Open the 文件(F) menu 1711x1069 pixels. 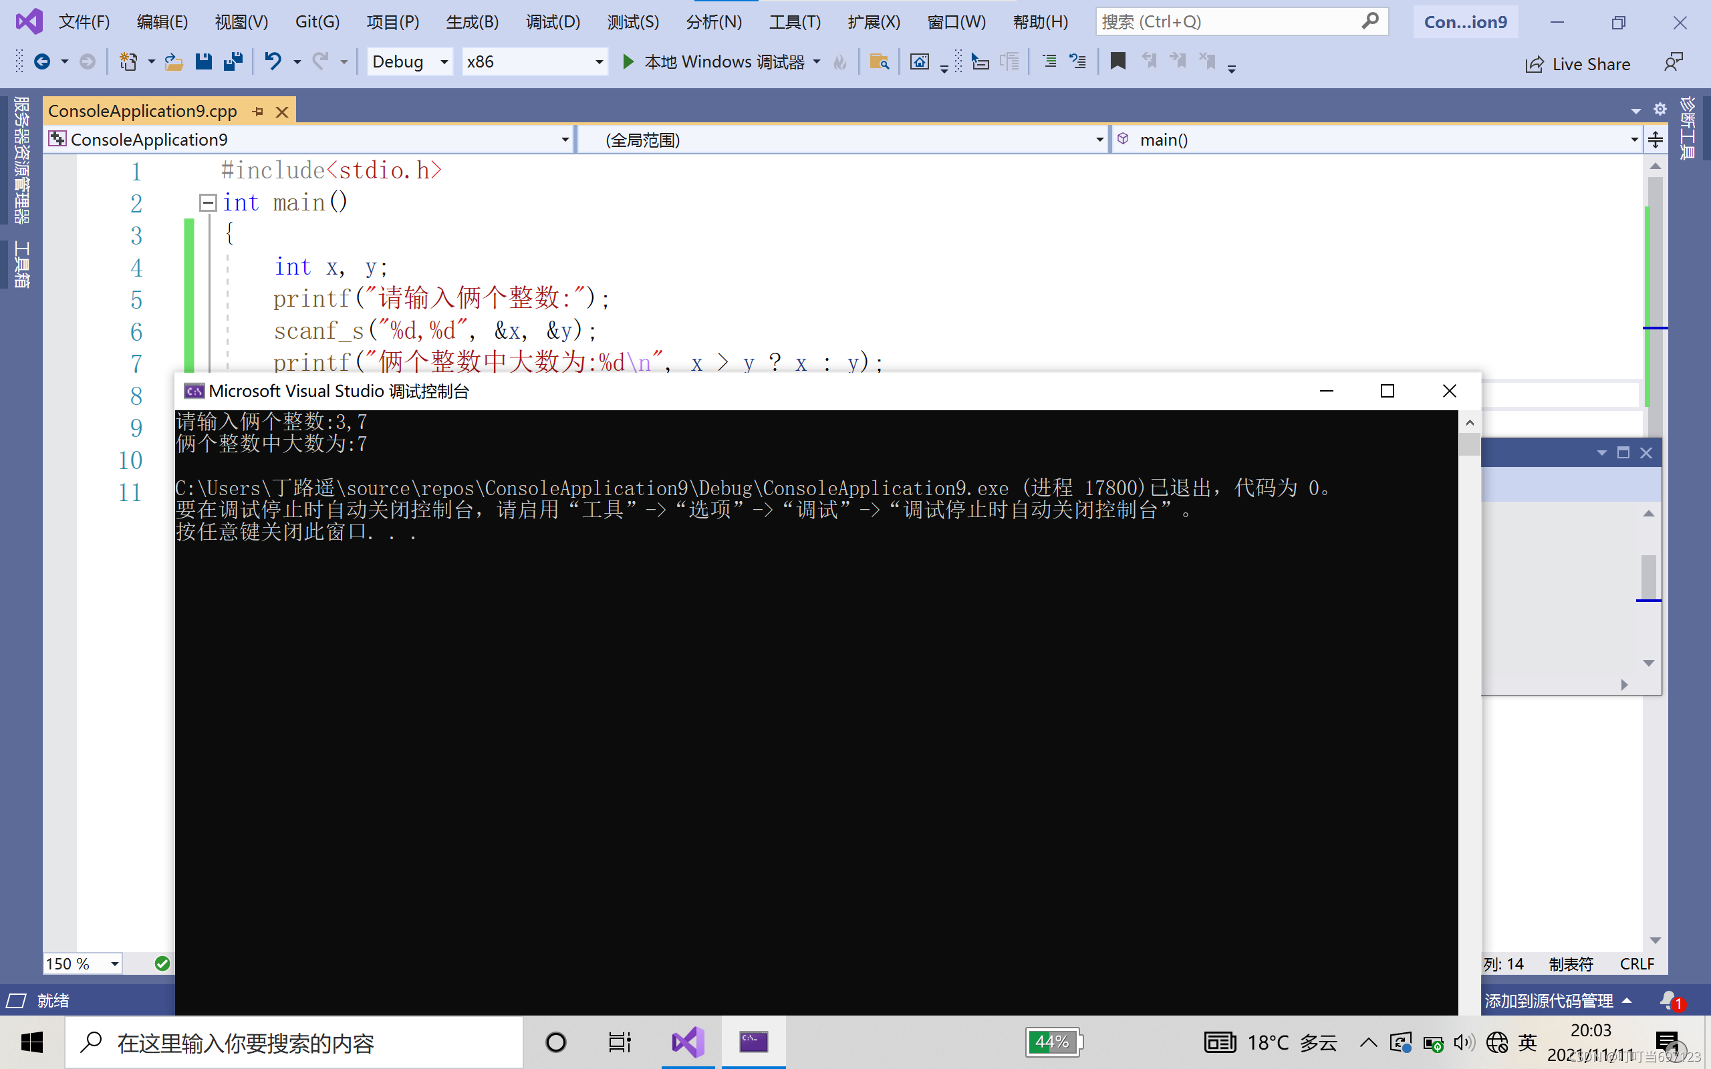point(84,22)
